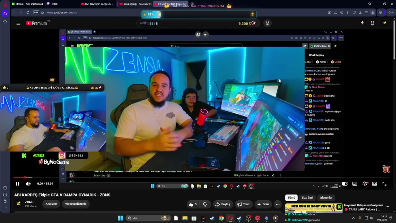The height and width of the screenshot is (223, 396).
Task: Like the video
Action: click(x=193, y=204)
